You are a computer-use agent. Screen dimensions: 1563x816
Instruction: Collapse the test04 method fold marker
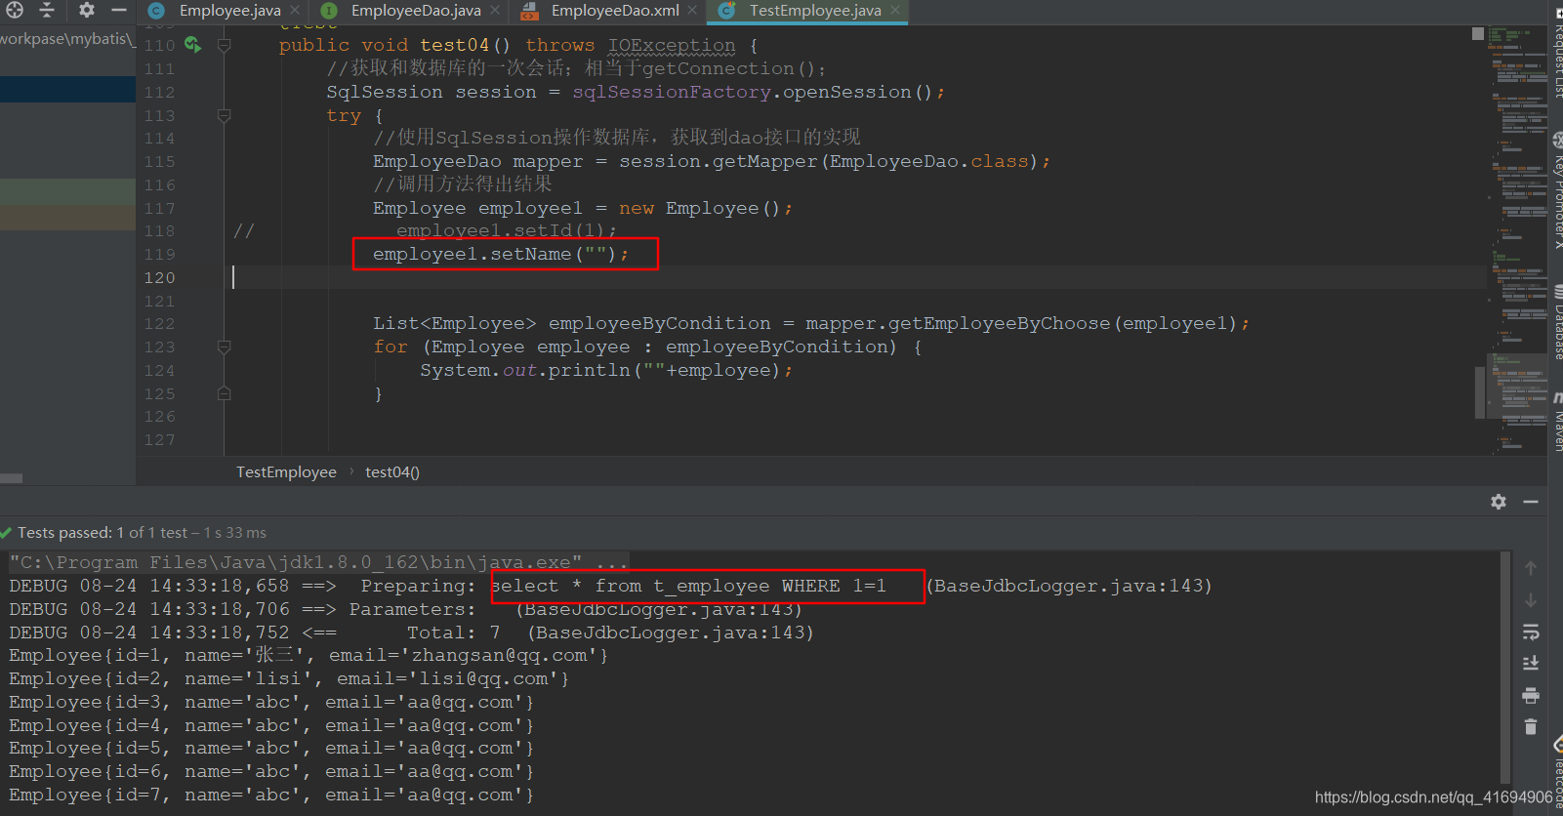[224, 45]
